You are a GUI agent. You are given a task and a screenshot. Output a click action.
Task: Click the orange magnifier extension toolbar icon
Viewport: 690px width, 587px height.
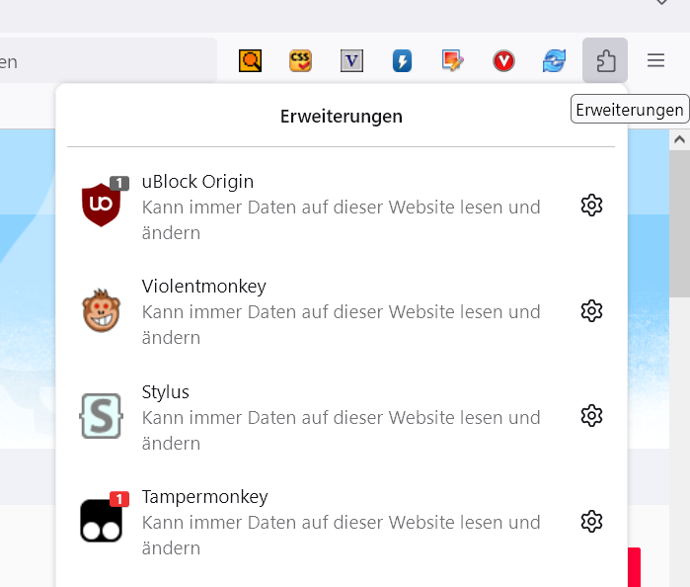(x=251, y=61)
